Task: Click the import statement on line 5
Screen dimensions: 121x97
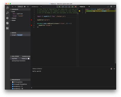Action: tap(51, 16)
